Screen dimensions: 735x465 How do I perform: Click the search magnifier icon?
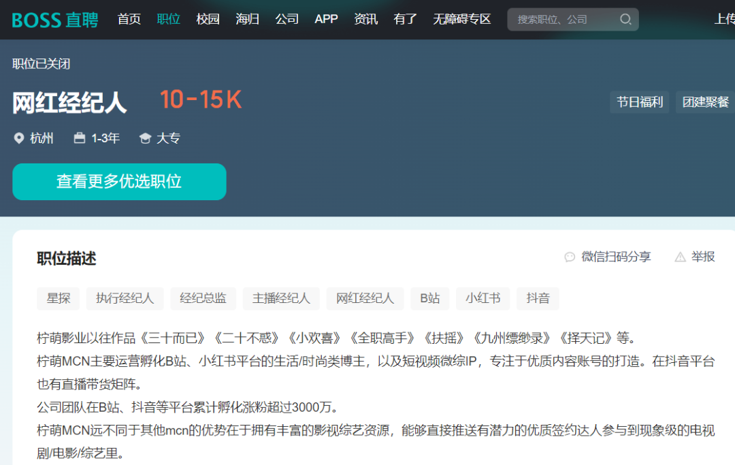[625, 20]
